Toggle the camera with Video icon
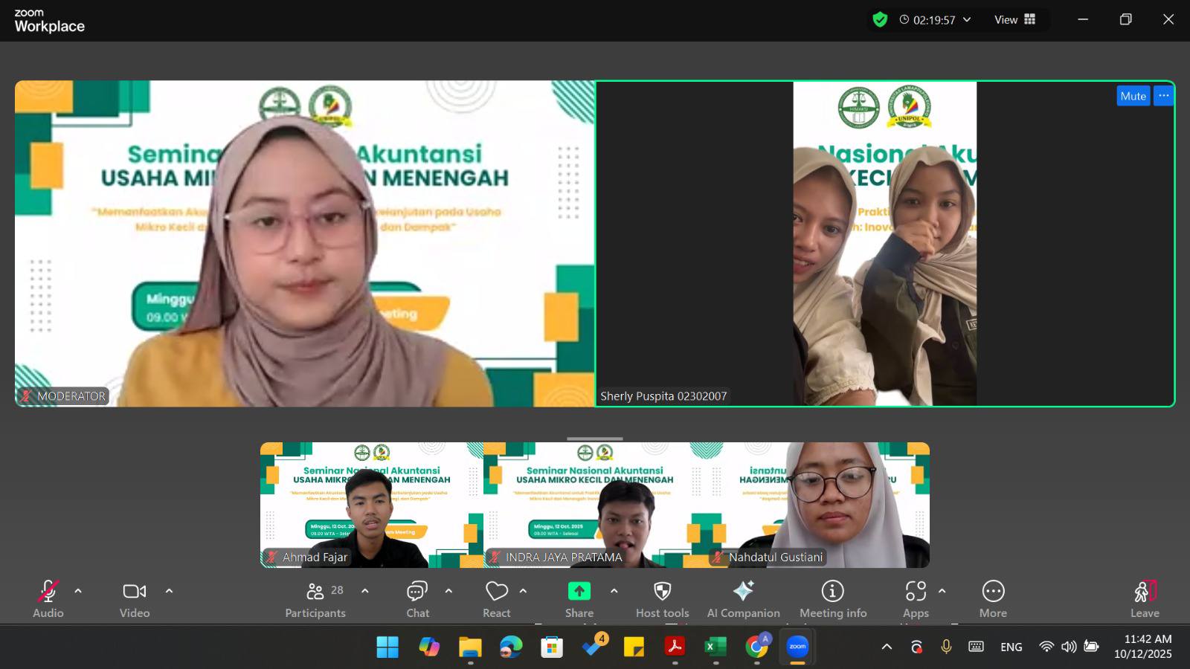 click(x=134, y=591)
